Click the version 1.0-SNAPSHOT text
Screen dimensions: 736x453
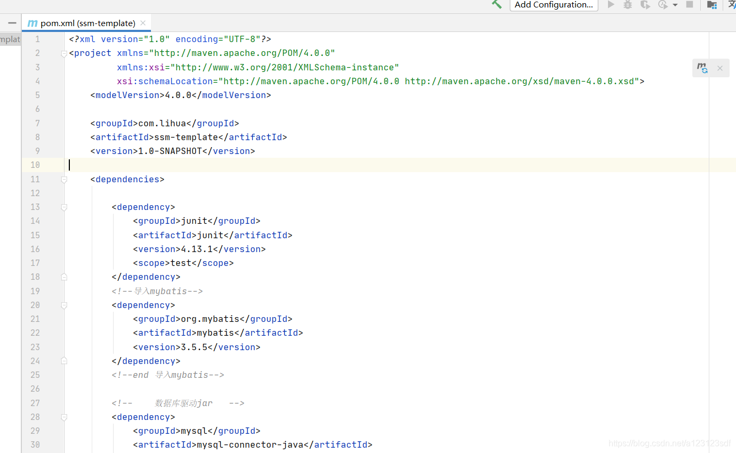(x=170, y=151)
